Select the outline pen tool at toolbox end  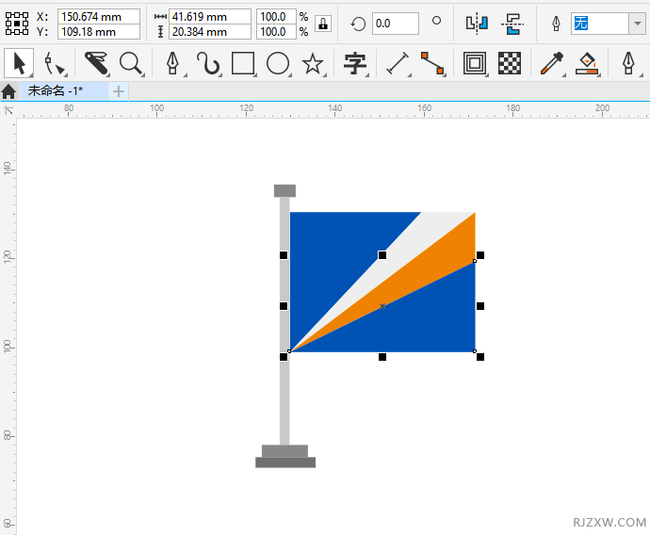(629, 63)
